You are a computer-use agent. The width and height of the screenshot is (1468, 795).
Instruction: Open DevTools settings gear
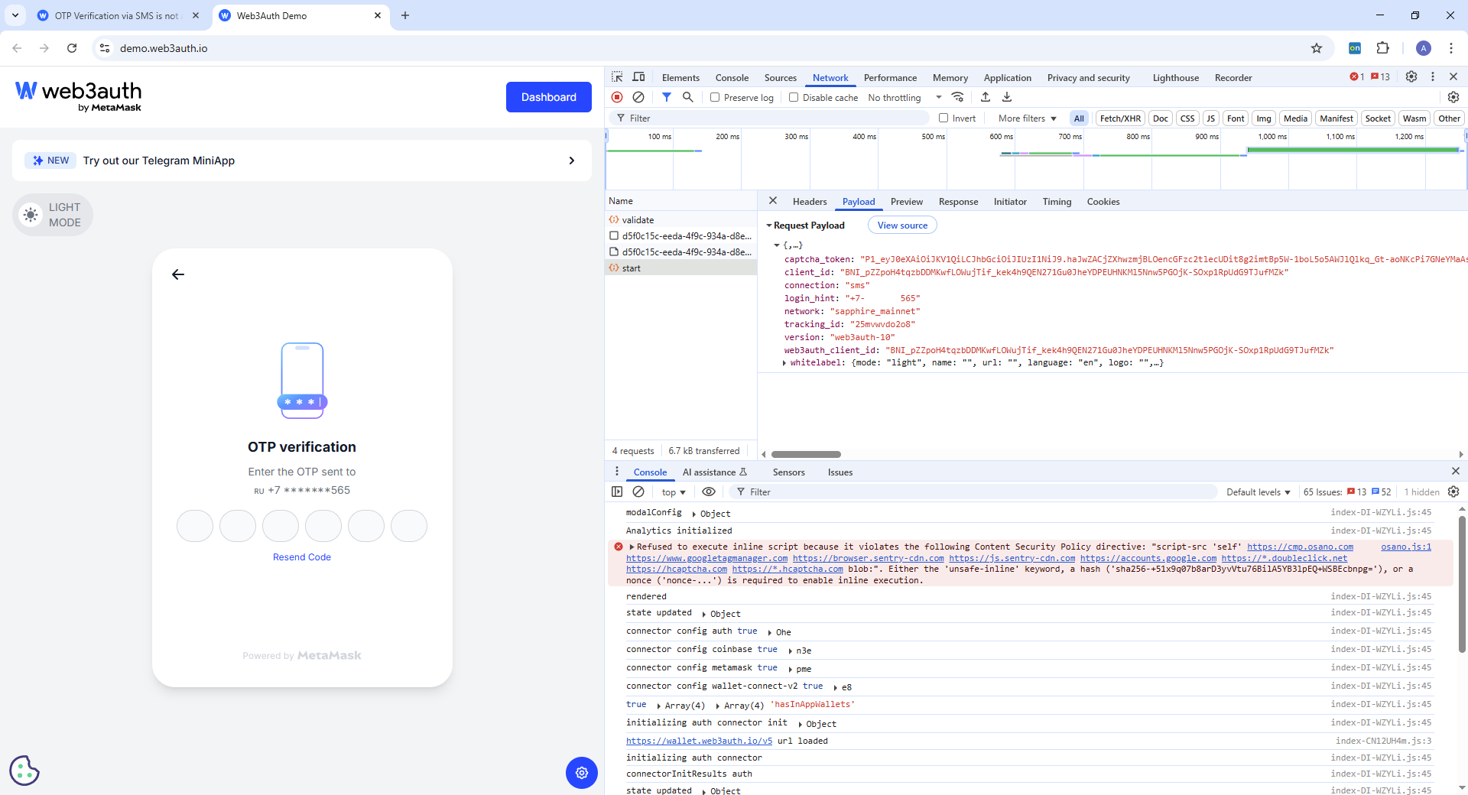(1411, 76)
